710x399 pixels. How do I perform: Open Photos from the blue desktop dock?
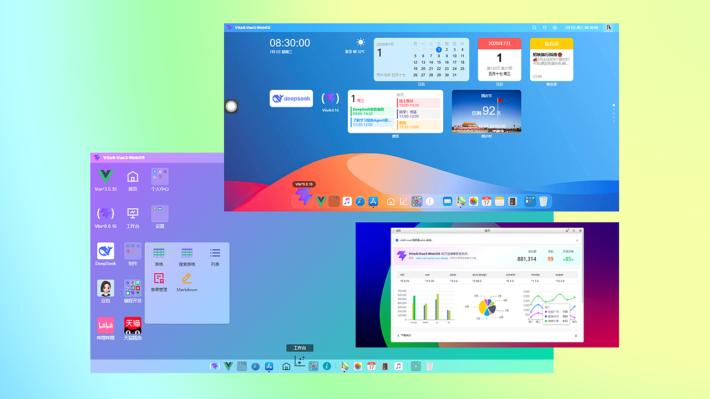pos(473,201)
